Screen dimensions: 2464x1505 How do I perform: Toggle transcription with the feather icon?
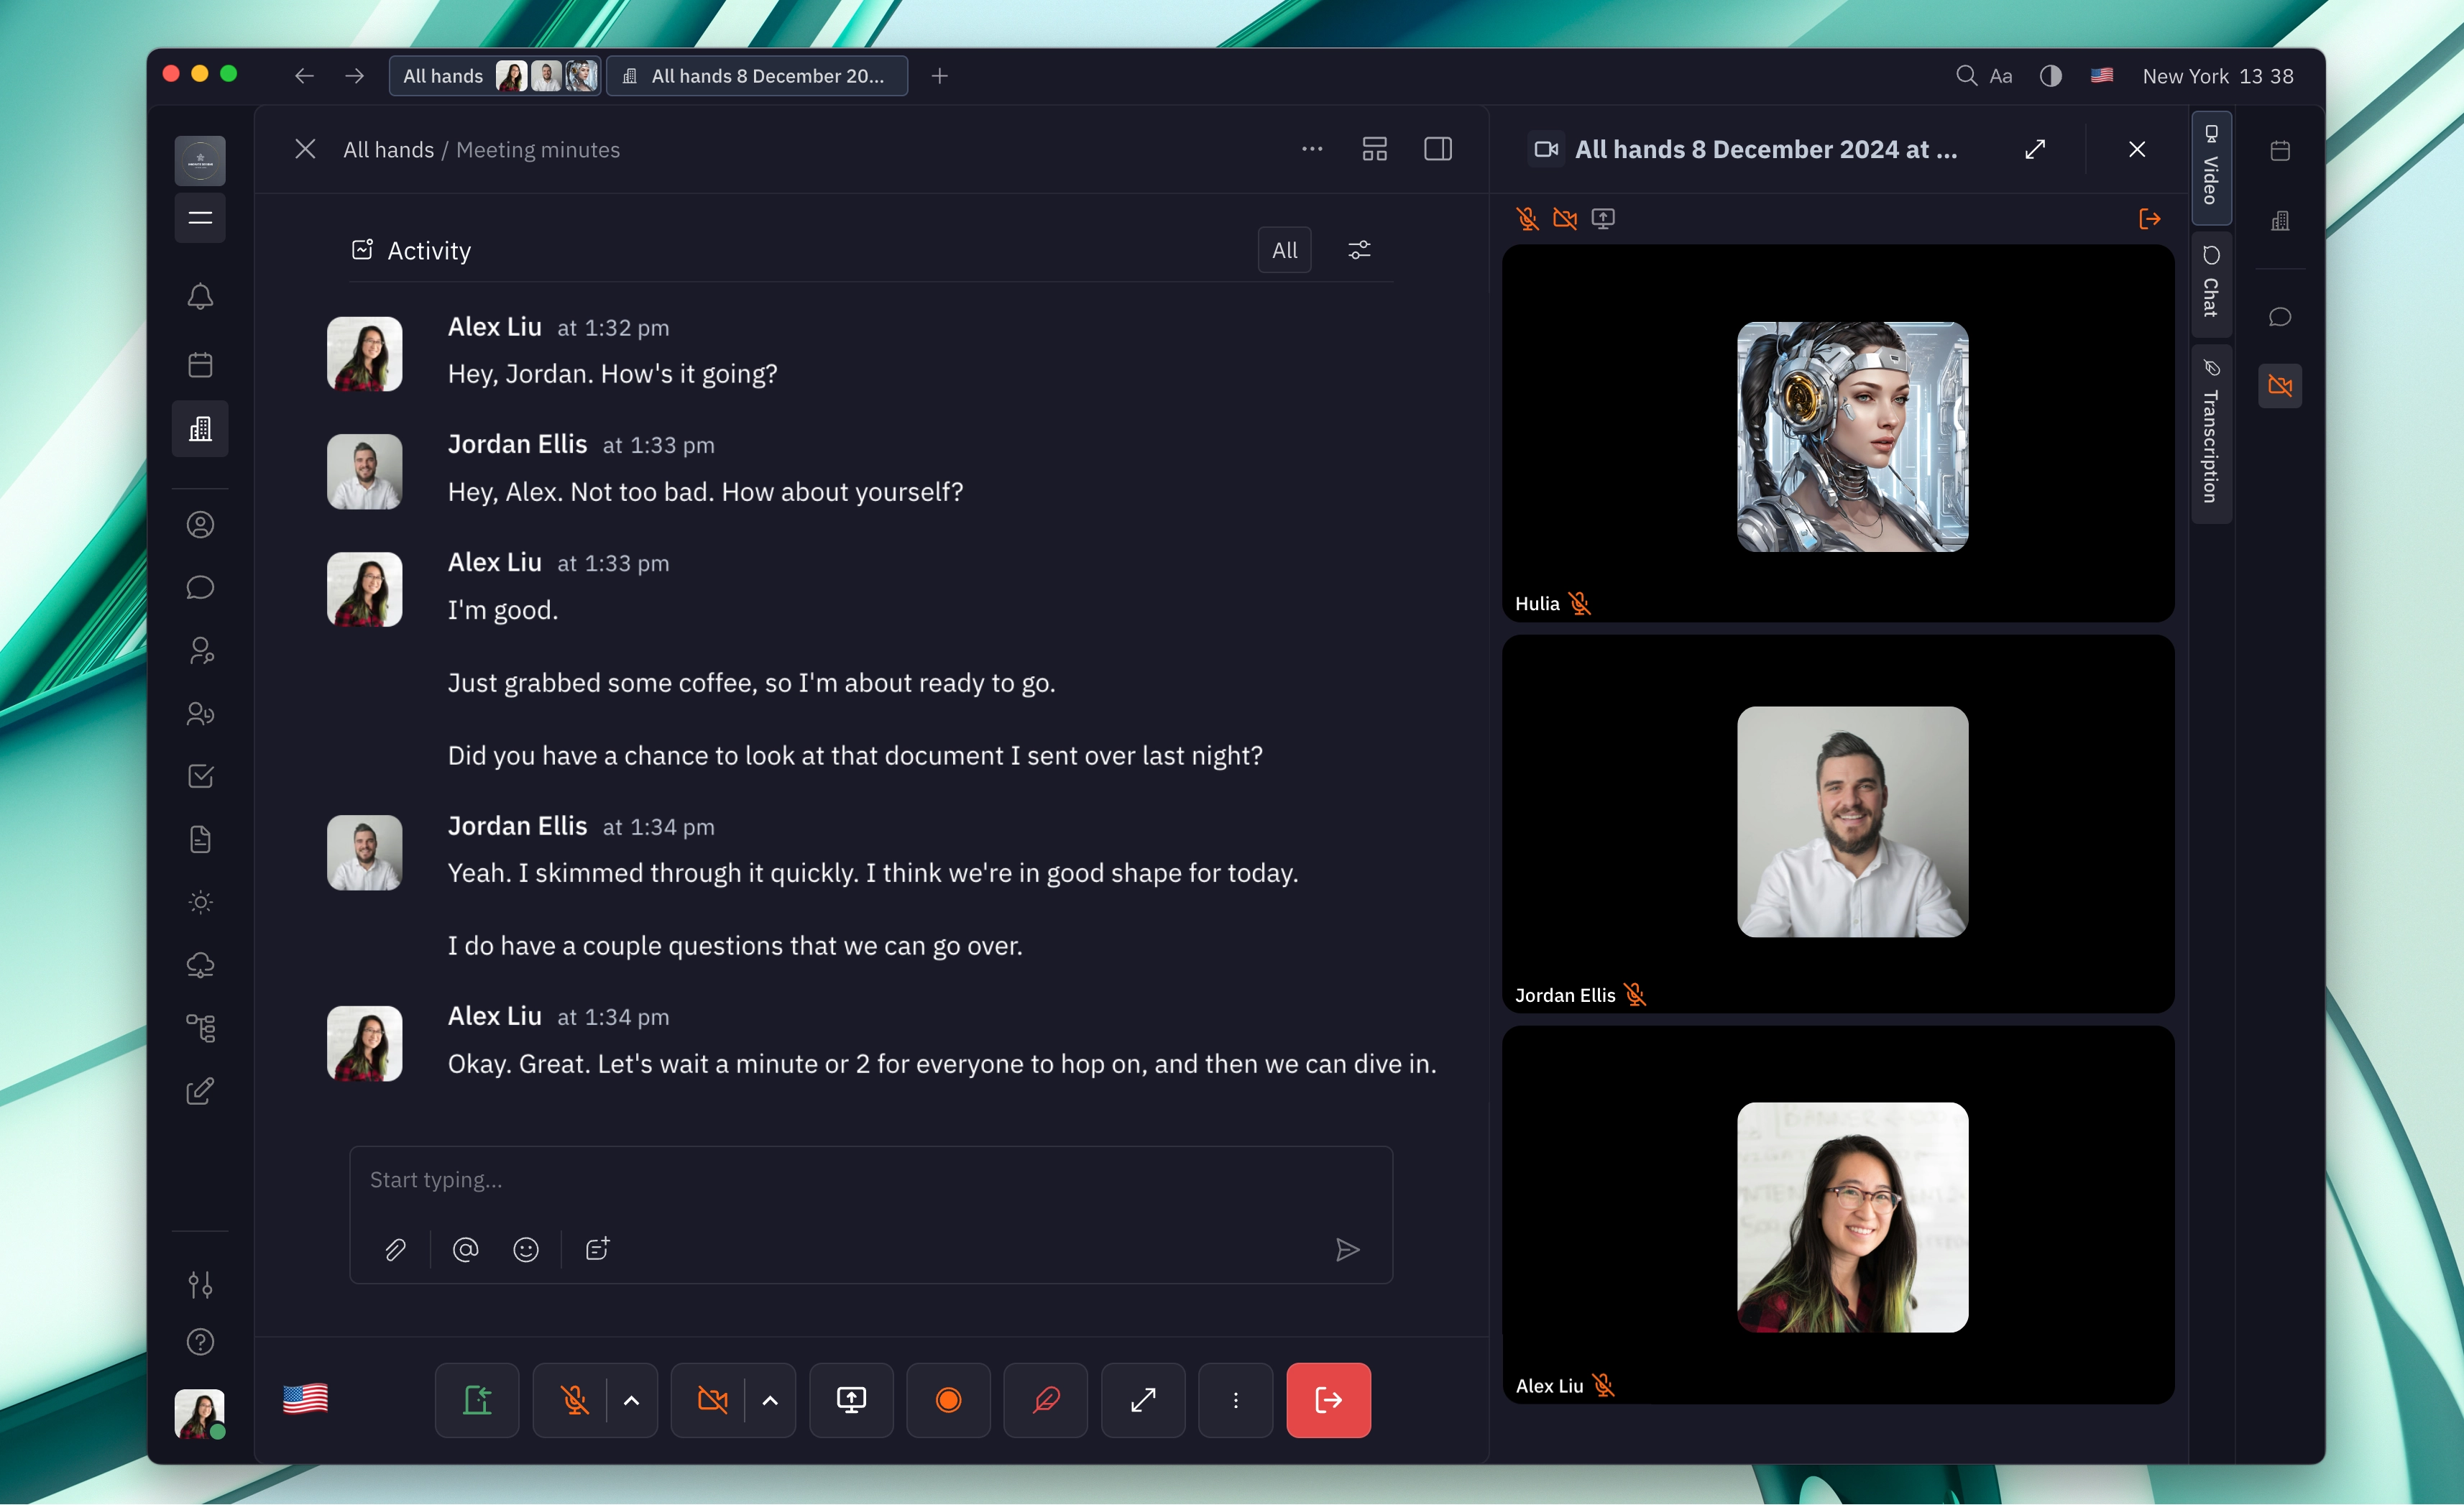[x=1045, y=1400]
